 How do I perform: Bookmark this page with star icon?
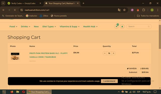(x=124, y=10)
